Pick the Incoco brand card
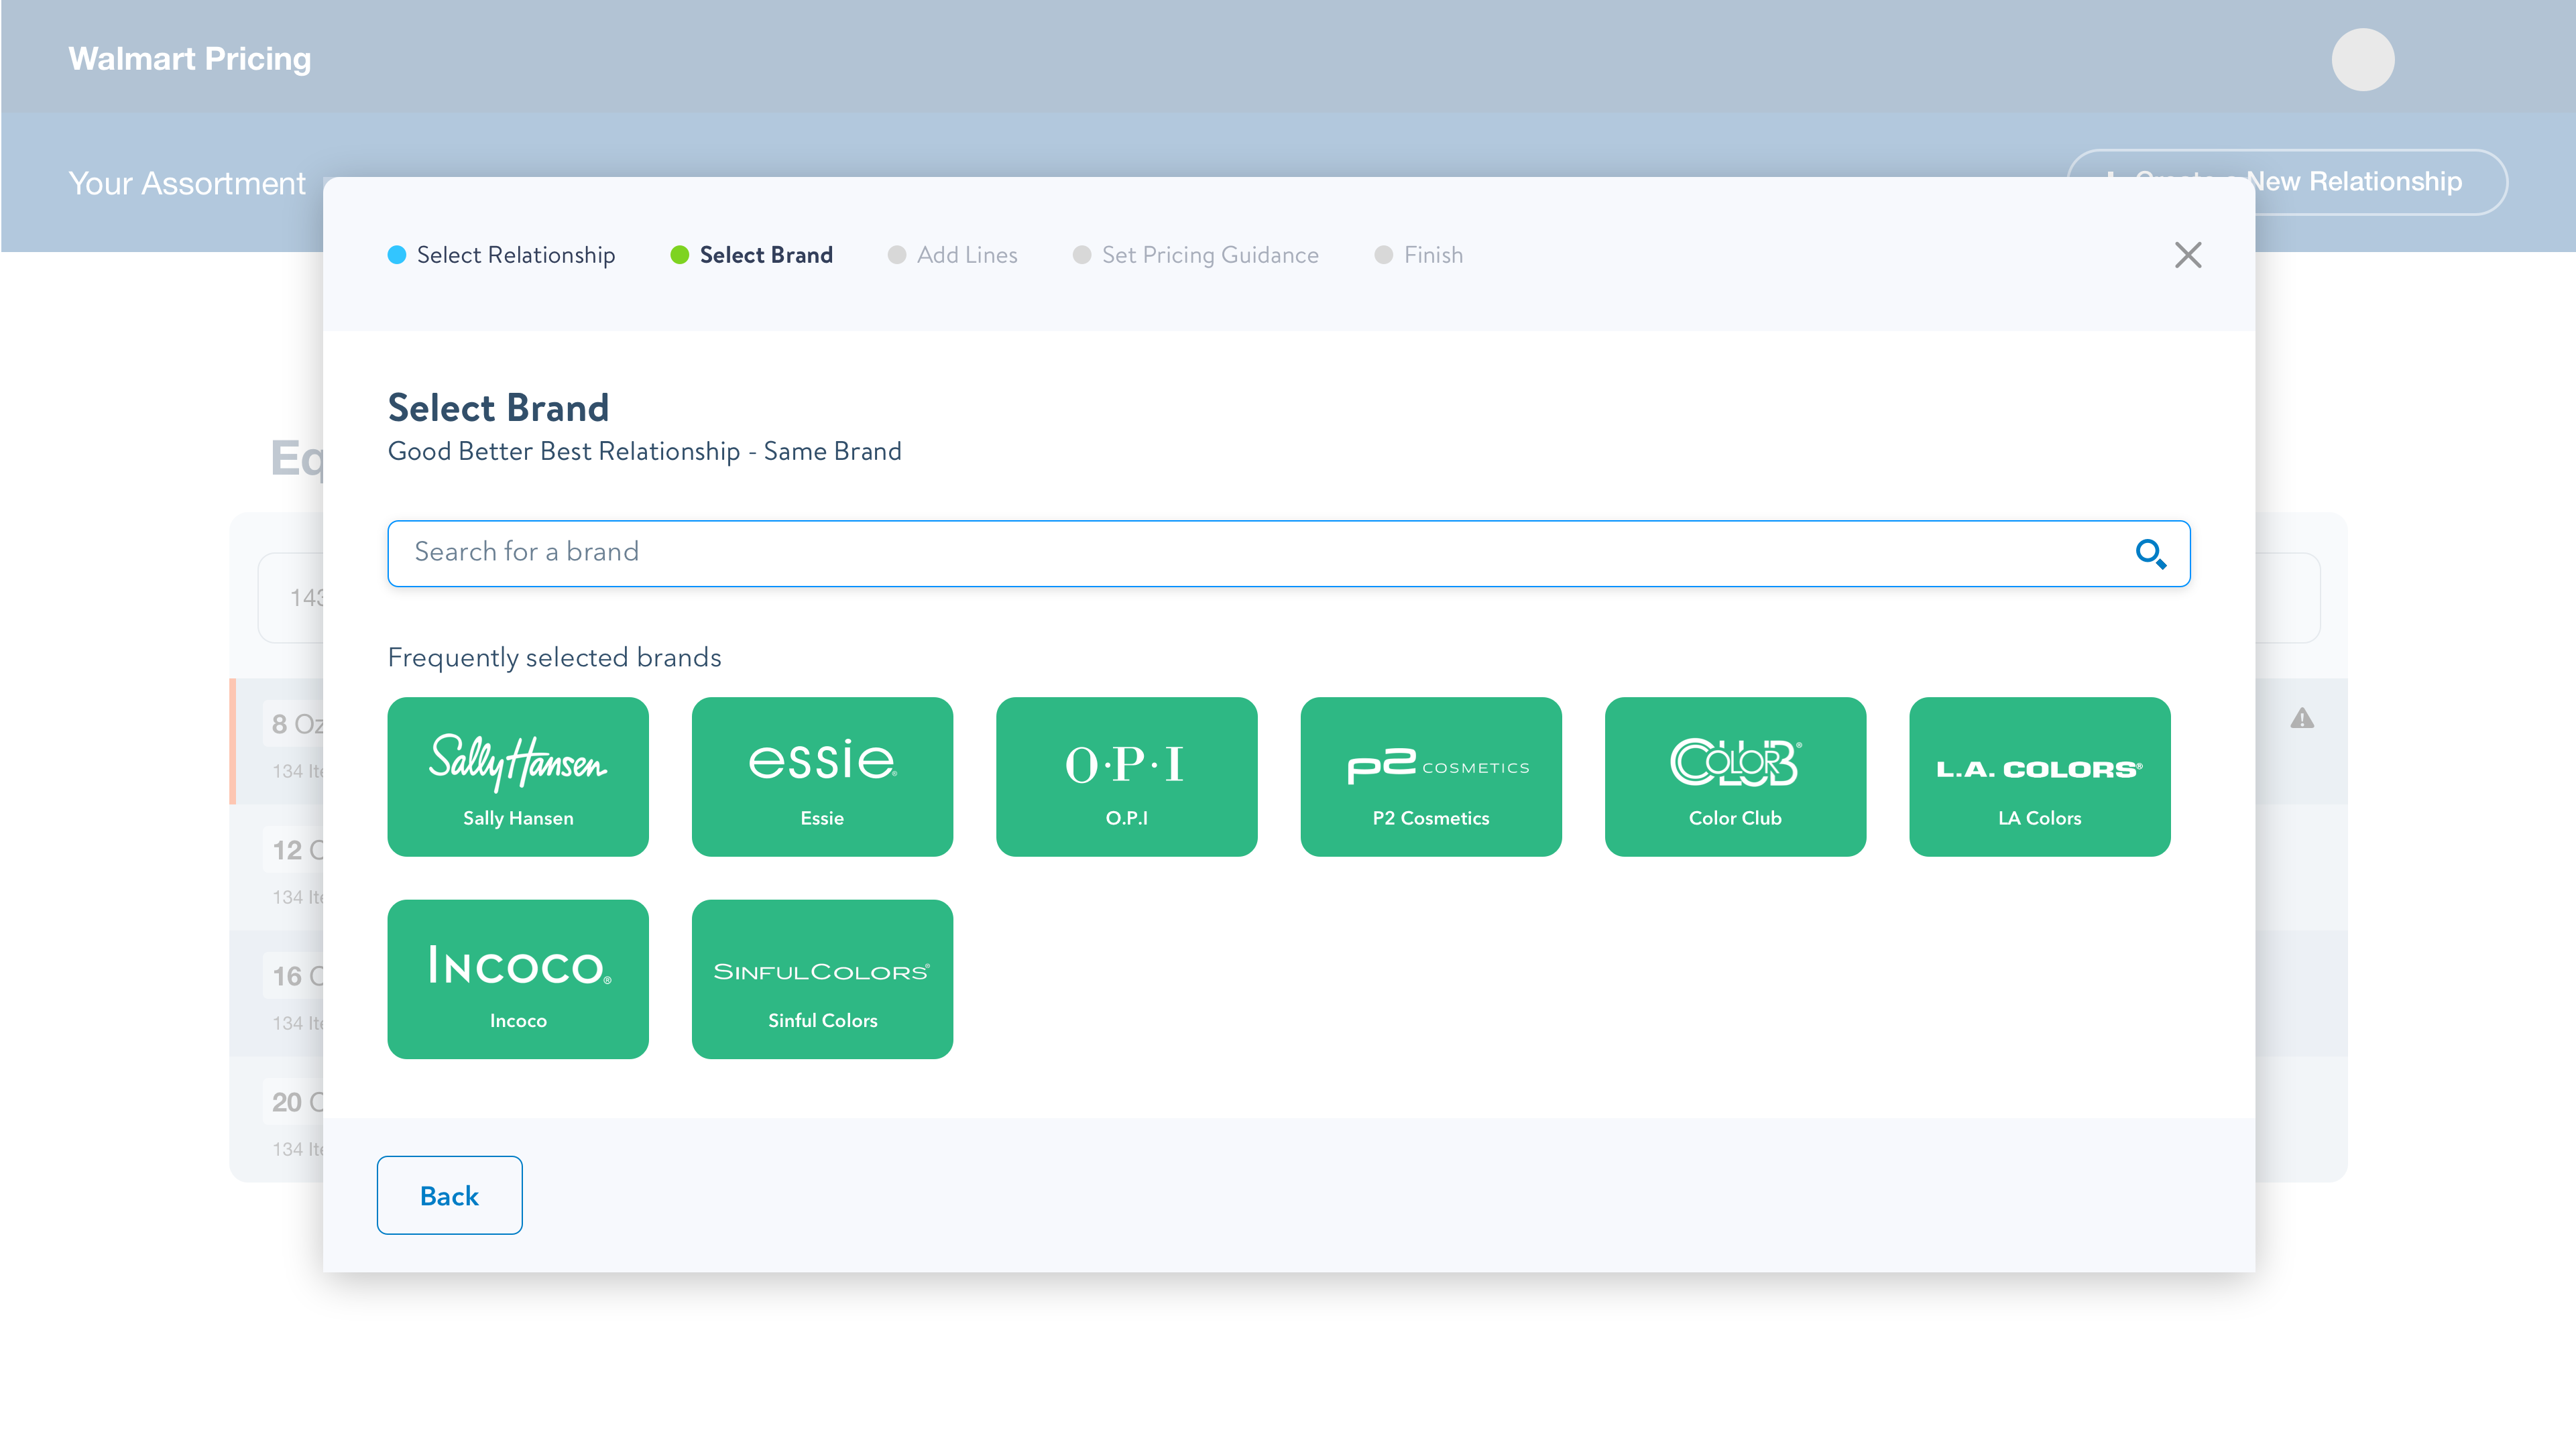Screen dimensions: 2576x1448 [x=518, y=979]
